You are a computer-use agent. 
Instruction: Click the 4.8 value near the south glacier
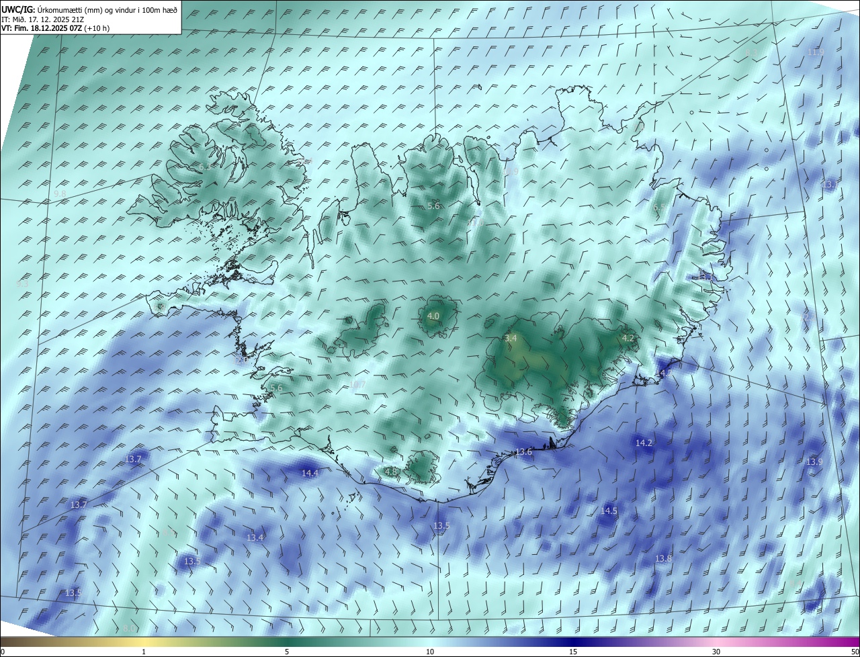(x=391, y=472)
